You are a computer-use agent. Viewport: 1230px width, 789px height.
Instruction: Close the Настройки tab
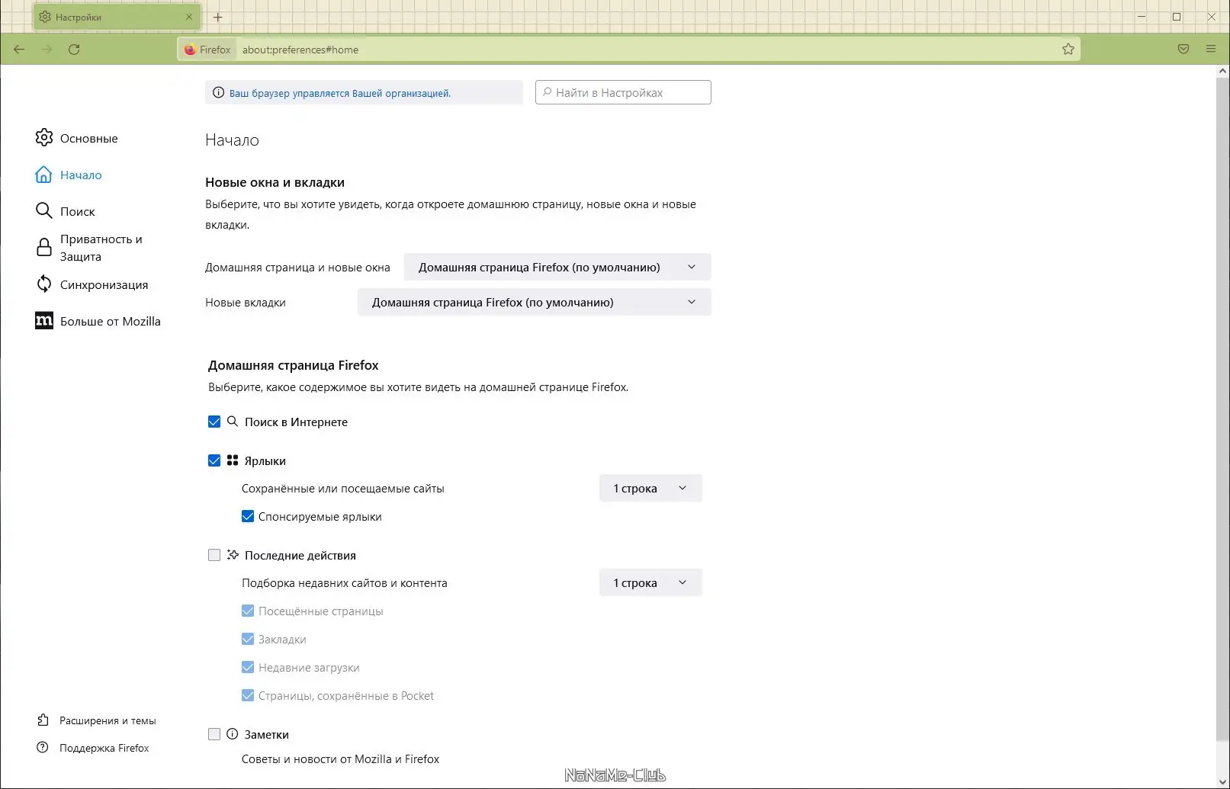189,17
